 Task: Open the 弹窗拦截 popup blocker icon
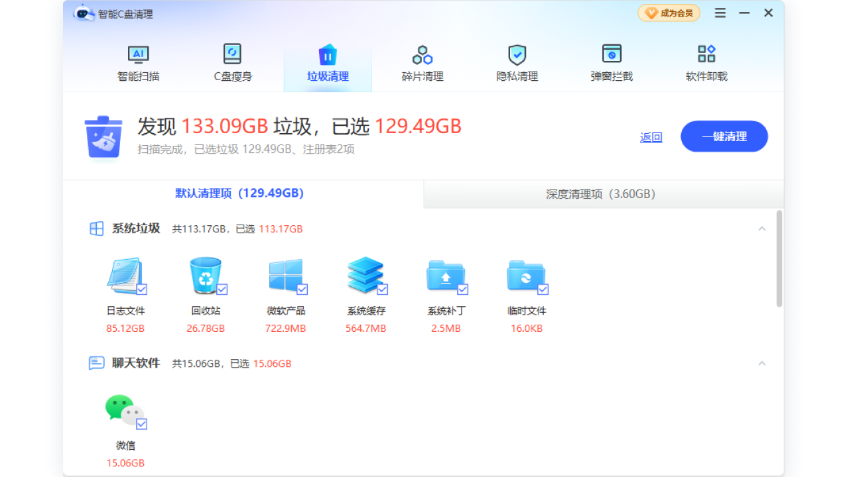pyautogui.click(x=612, y=55)
